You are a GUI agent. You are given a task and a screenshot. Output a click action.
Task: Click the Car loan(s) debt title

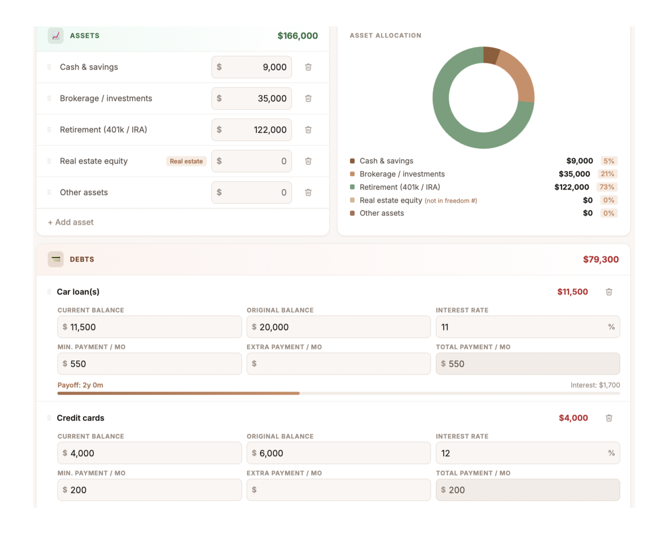(x=78, y=292)
